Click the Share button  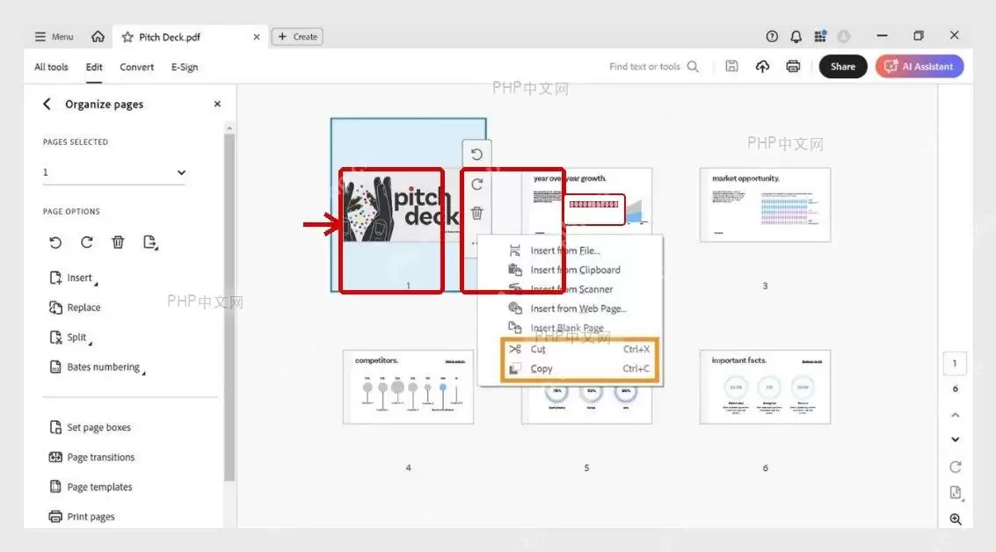coord(843,66)
